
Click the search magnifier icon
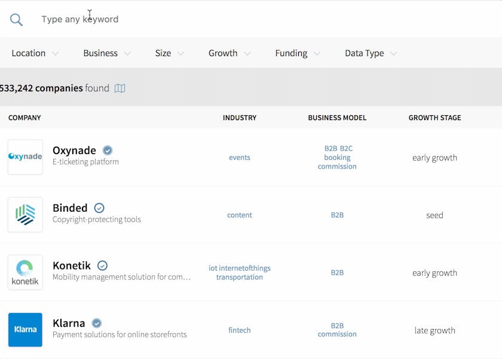[16, 20]
